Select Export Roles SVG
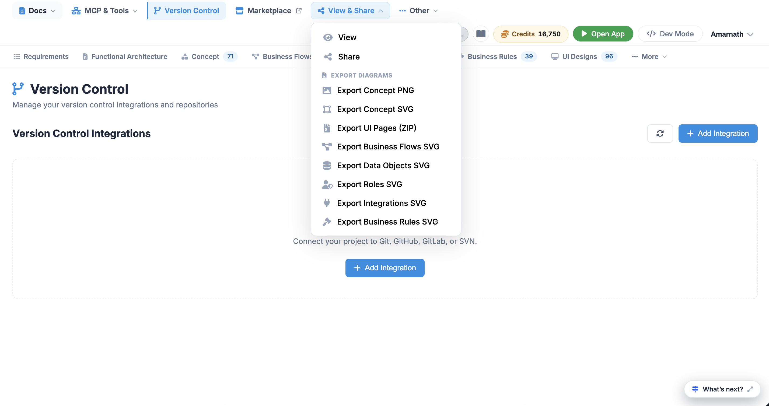 (x=386, y=184)
